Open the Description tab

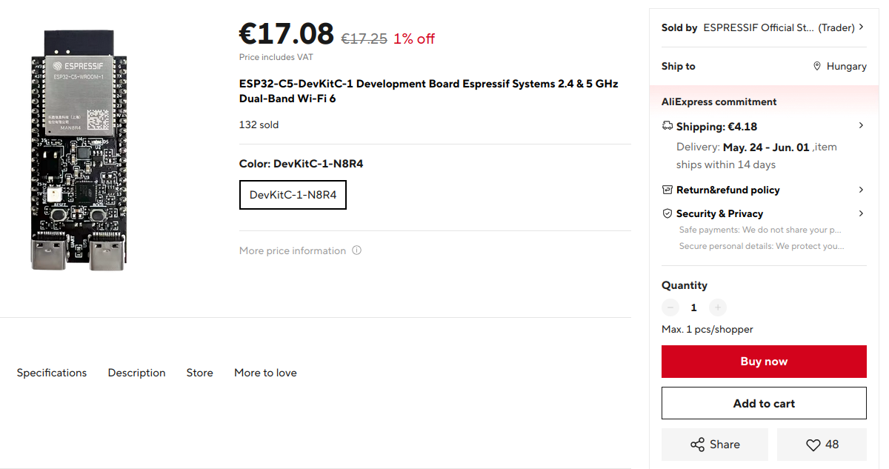pos(136,373)
